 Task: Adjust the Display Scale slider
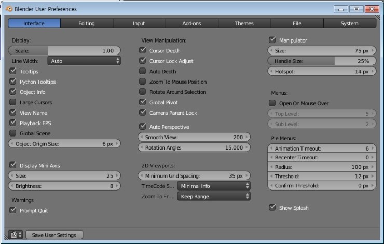64,50
